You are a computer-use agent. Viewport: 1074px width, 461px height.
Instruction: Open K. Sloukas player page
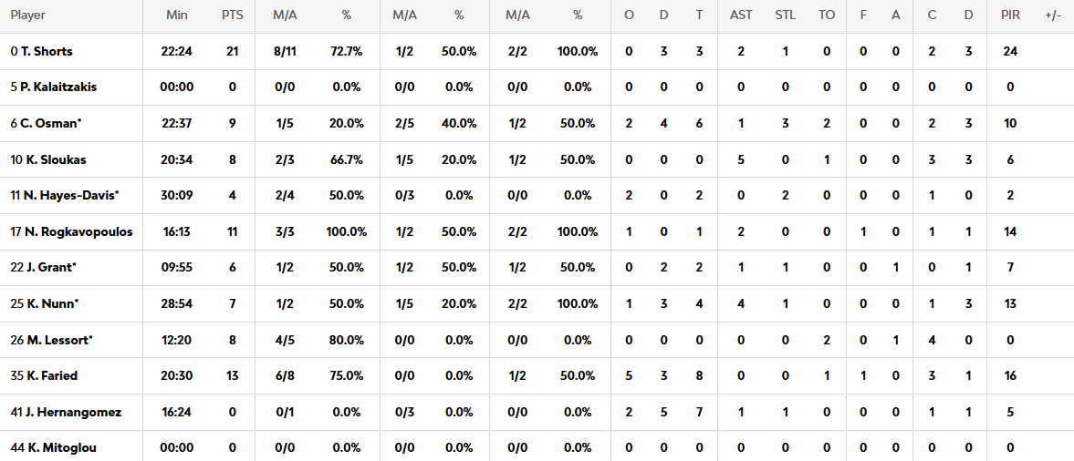click(53, 159)
